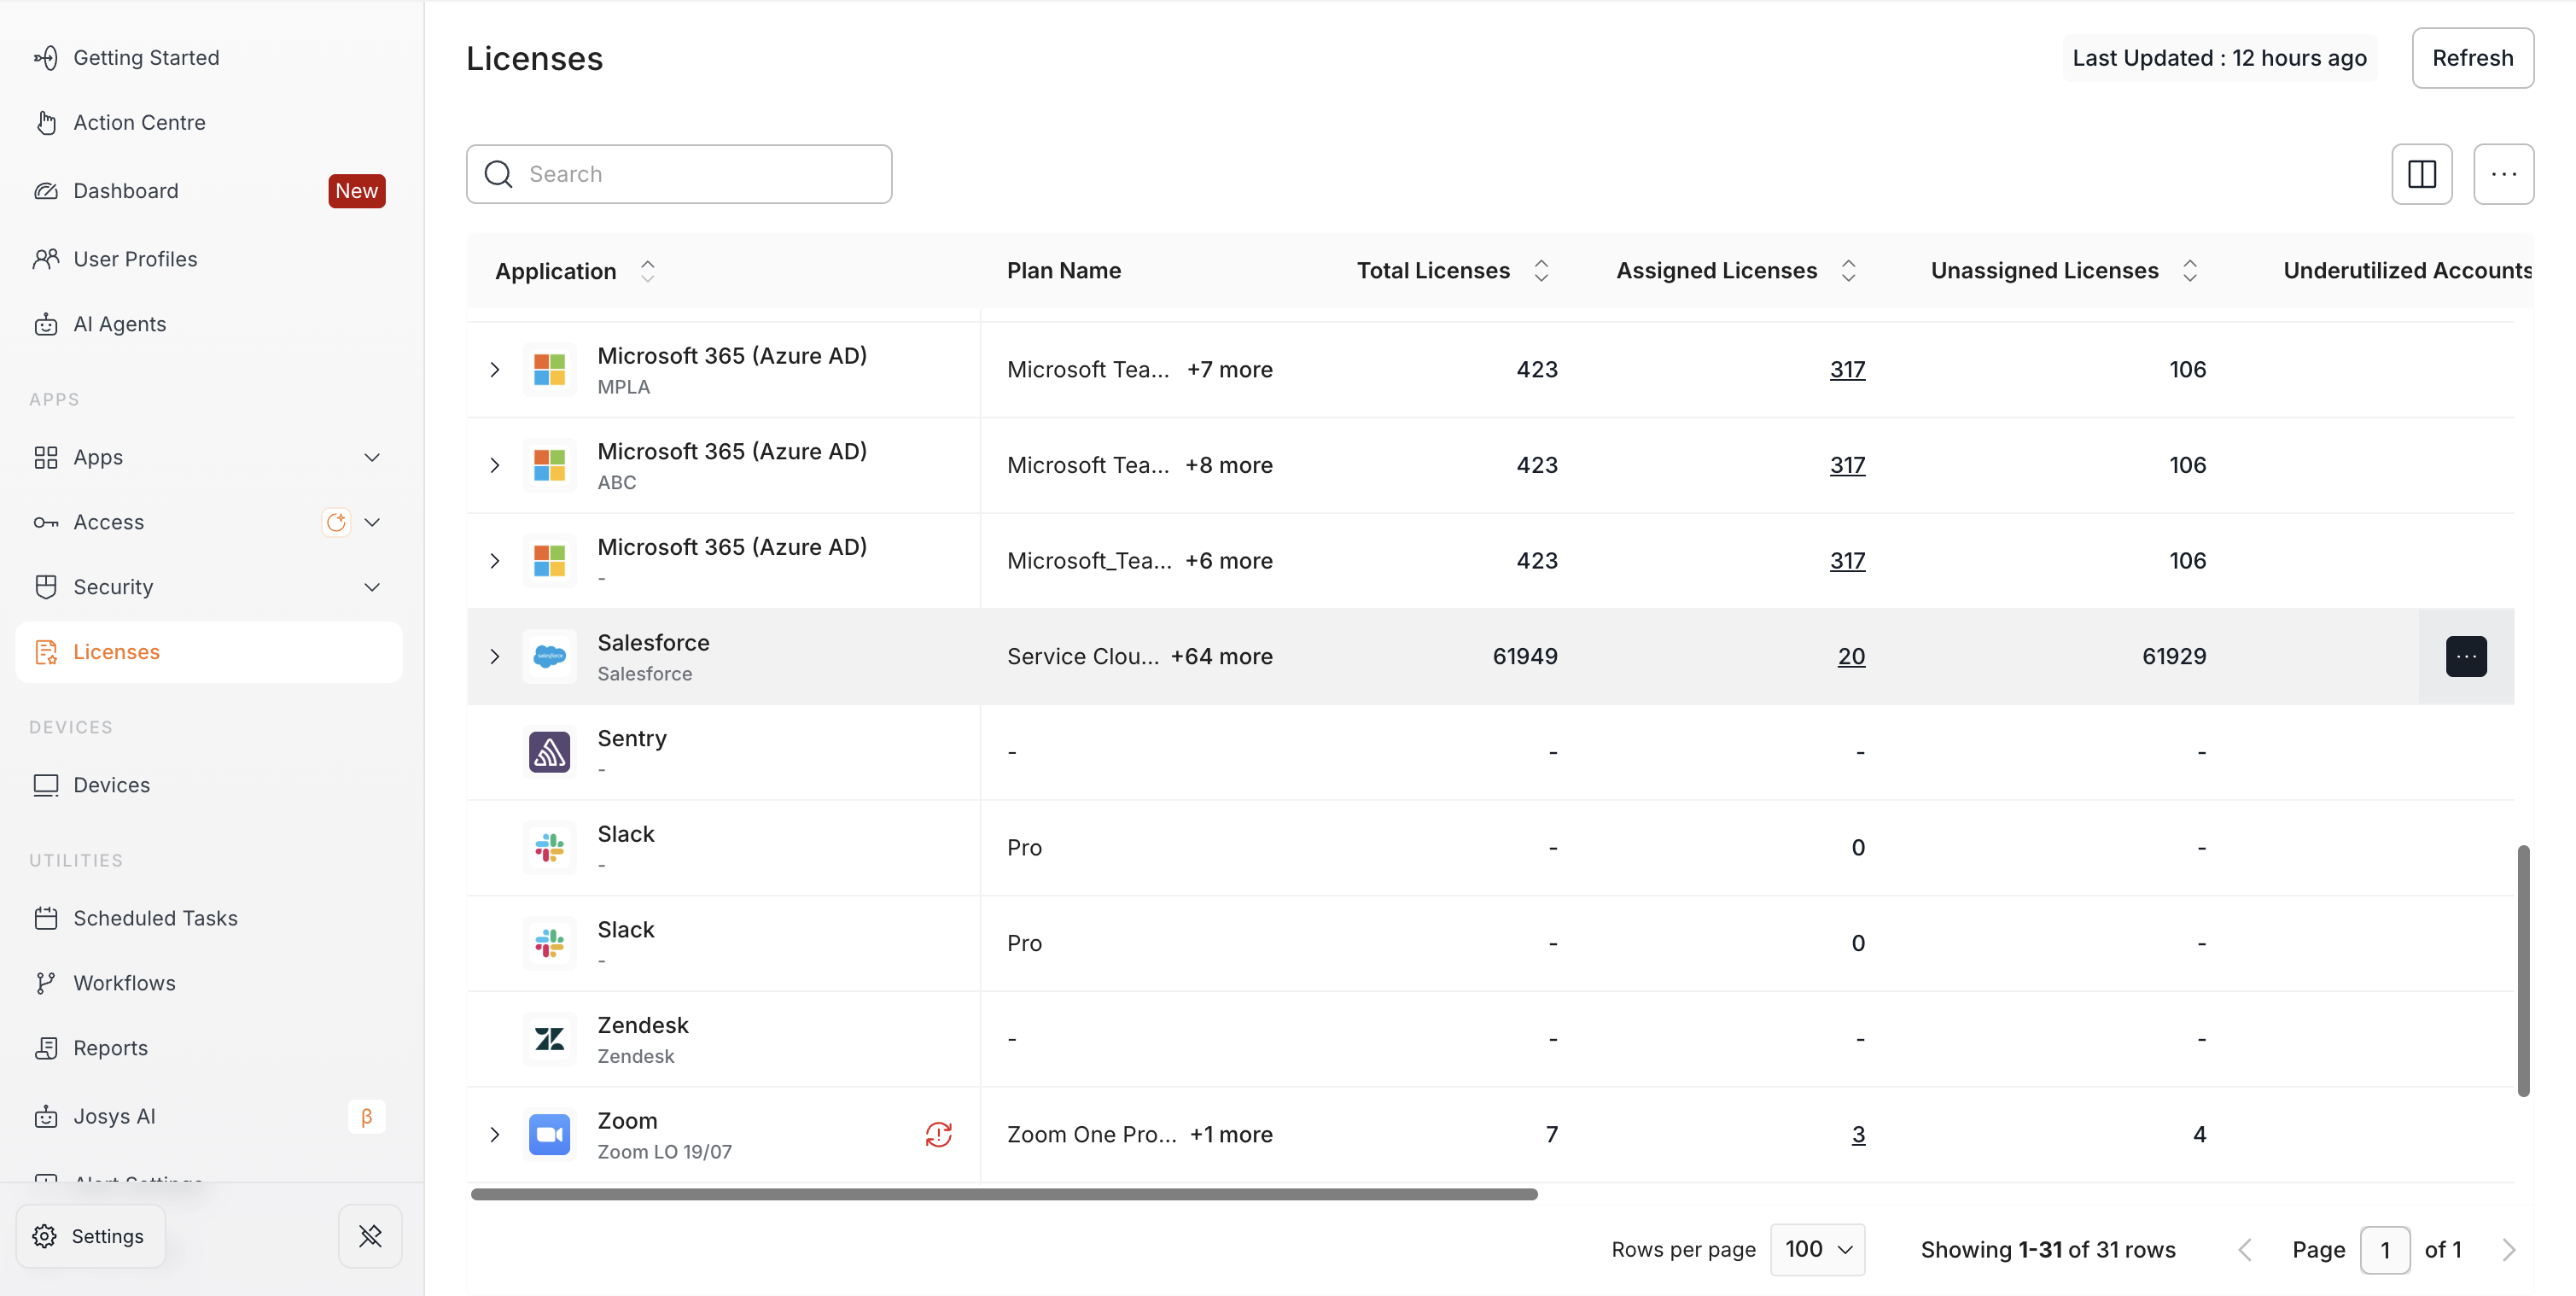Open Devices in sidebar
The height and width of the screenshot is (1296, 2576).
coord(209,785)
